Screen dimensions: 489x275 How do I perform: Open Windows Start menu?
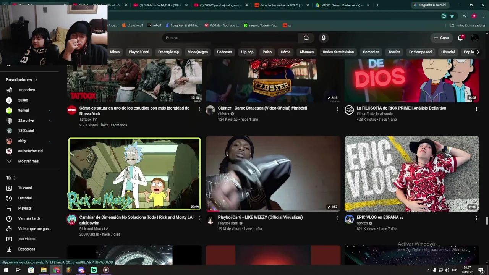(x=6, y=270)
